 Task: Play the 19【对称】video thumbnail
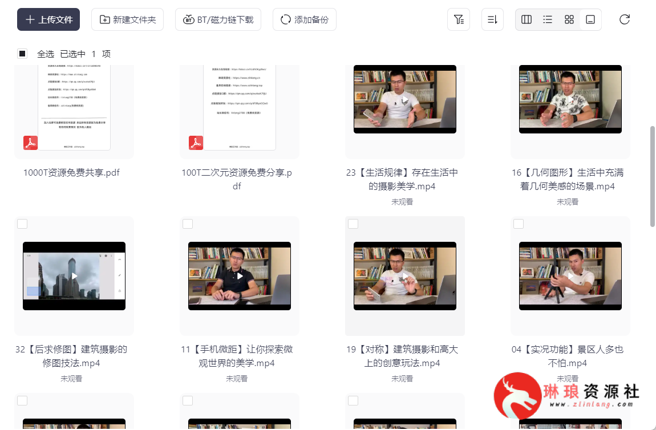405,275
